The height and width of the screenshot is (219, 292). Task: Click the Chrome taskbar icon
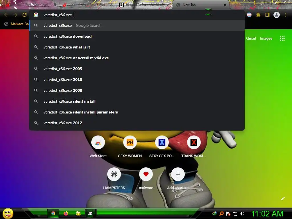(x=53, y=213)
